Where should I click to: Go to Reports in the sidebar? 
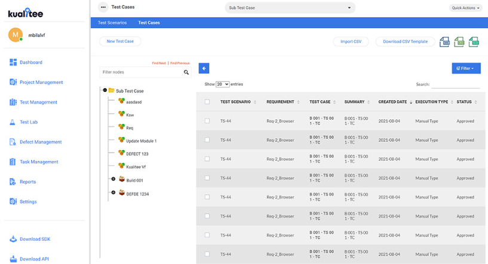point(27,182)
